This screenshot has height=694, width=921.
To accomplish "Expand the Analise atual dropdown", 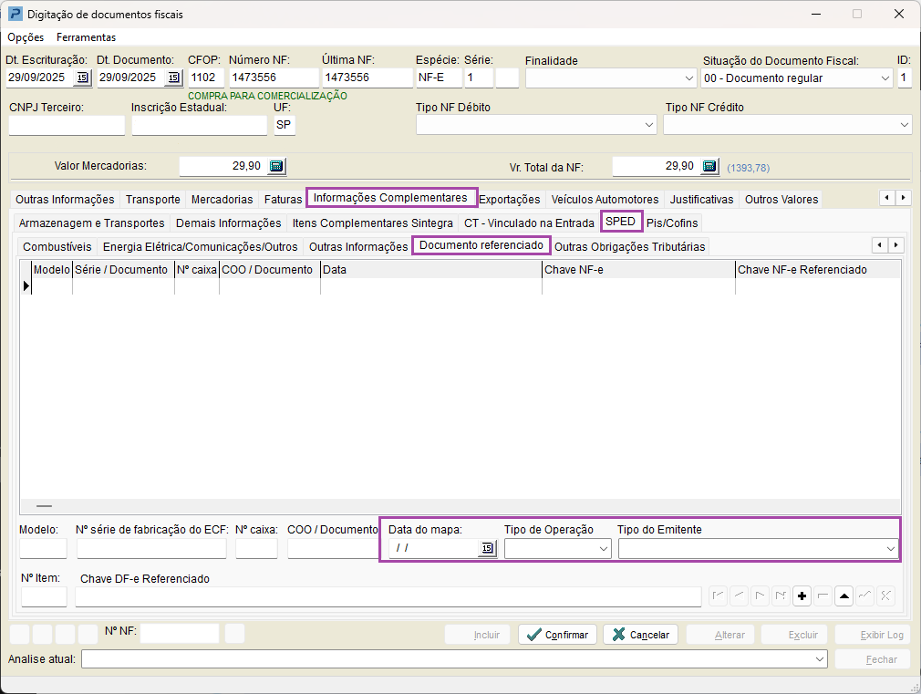I will (x=818, y=659).
